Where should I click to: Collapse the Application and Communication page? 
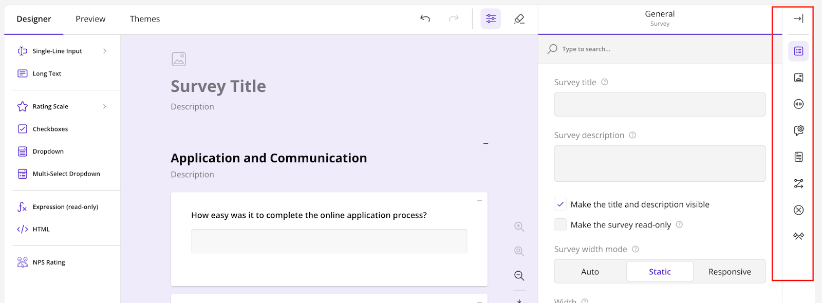(485, 143)
